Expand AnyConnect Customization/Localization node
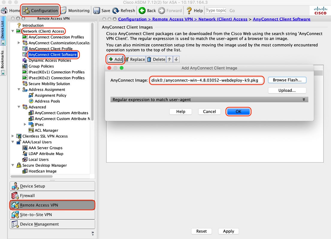This screenshot has height=239, width=331. pyautogui.click(x=19, y=43)
